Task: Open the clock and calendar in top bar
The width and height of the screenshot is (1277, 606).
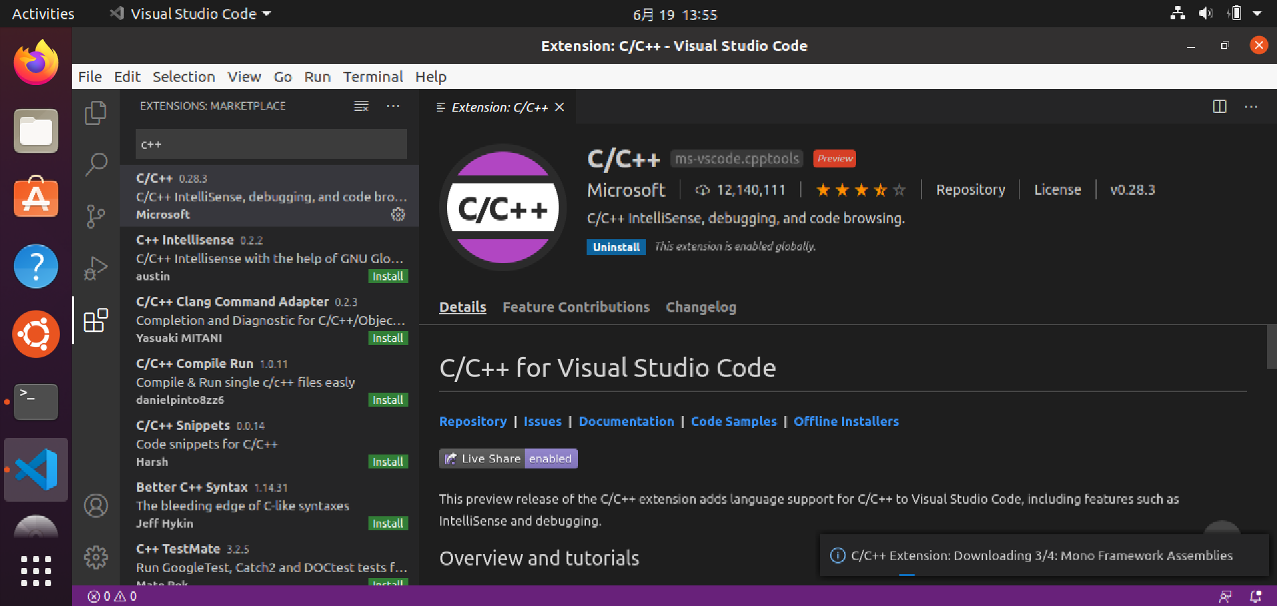Action: (x=674, y=14)
